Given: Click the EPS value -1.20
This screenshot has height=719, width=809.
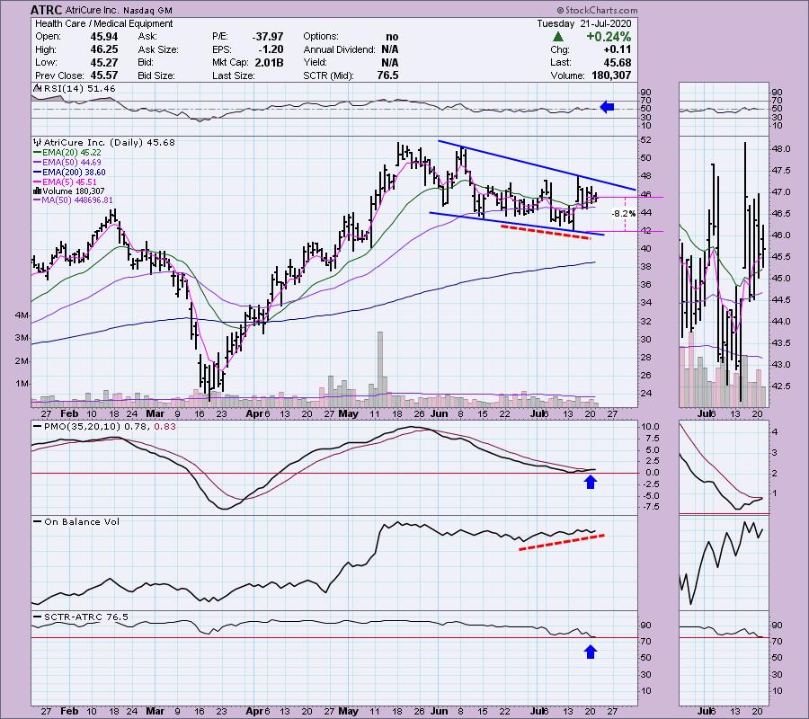Looking at the screenshot, I should click(271, 49).
